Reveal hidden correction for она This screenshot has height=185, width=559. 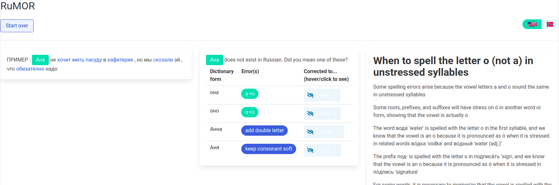tap(310, 95)
